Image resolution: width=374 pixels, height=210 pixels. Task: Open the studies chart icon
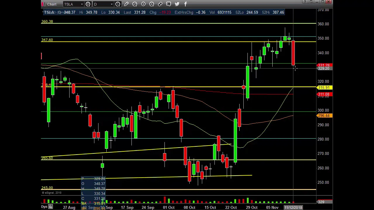pyautogui.click(x=135, y=4)
